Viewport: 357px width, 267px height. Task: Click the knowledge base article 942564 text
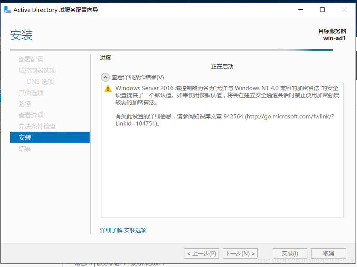coord(225,120)
